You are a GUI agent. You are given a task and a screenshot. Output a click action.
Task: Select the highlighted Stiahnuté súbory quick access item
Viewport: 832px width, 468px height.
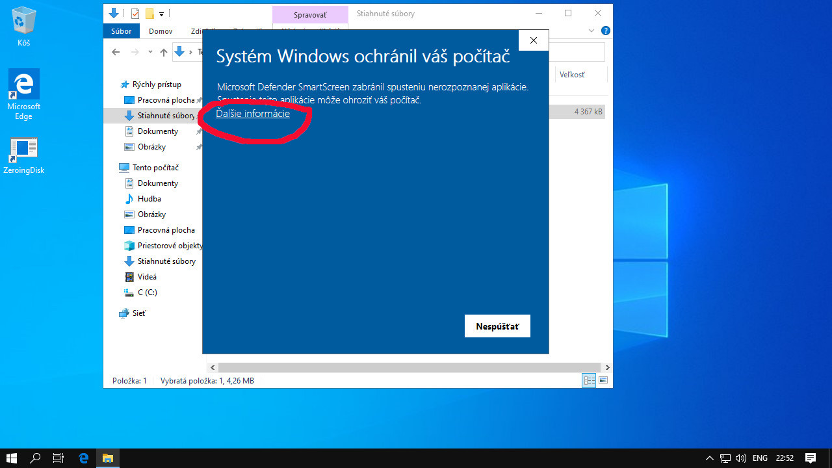coord(153,116)
